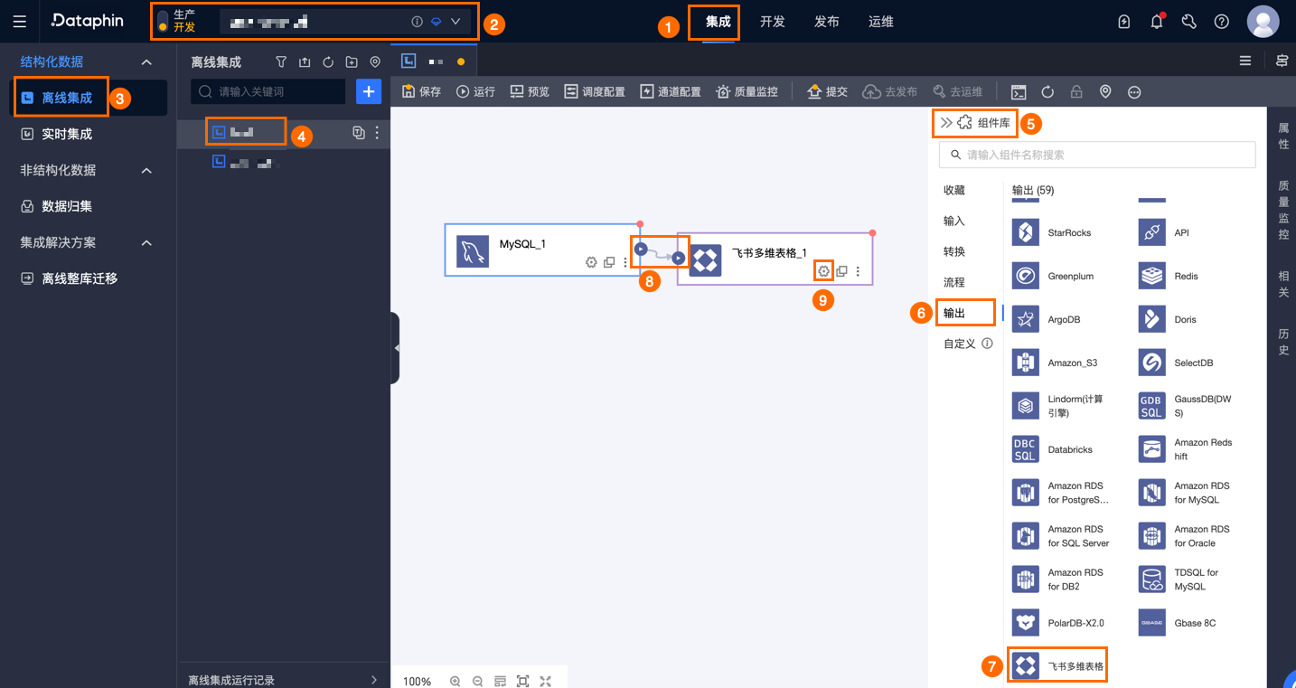Image resolution: width=1296 pixels, height=688 pixels.
Task: Switch to the 发布 top tab
Action: 827,22
